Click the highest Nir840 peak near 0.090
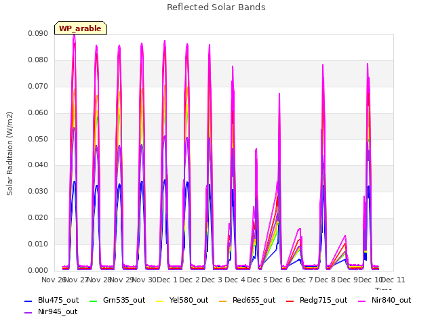 coord(74,35)
